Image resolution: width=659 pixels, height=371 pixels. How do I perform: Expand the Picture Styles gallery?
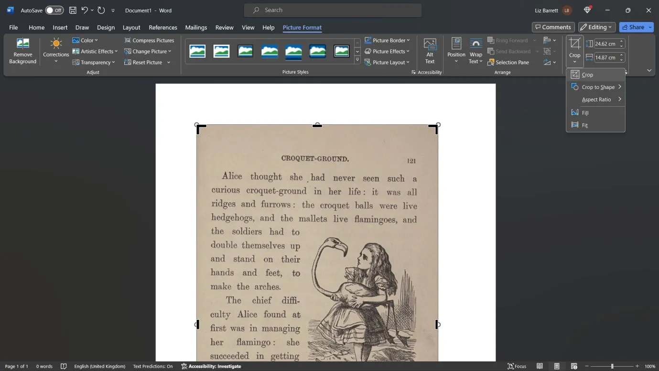(x=357, y=59)
